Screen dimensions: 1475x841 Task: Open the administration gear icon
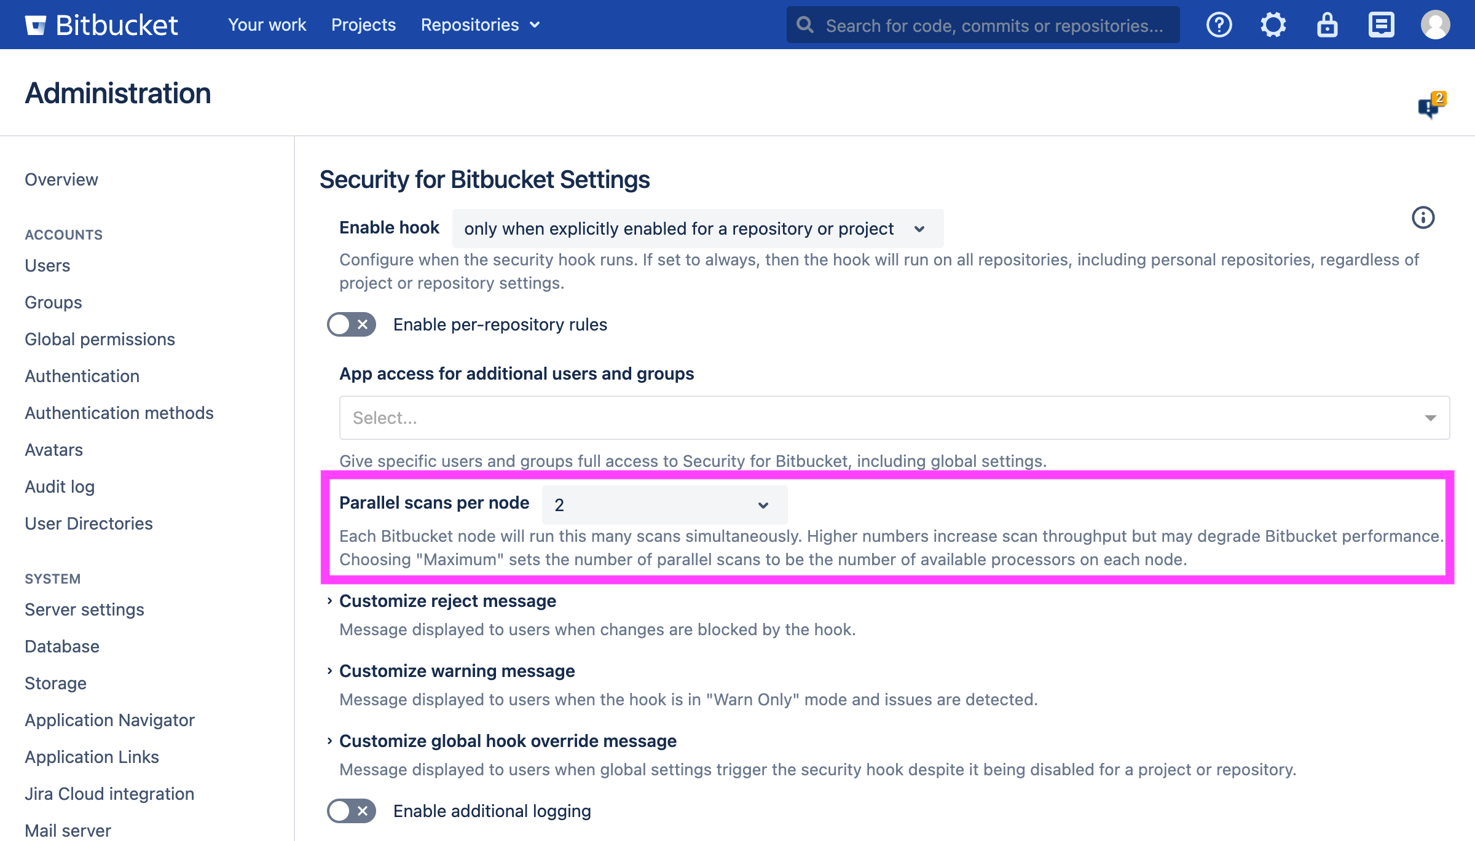pos(1273,25)
